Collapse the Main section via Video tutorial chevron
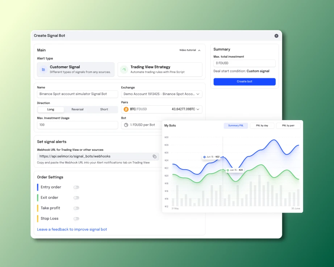Screen dimensions: 334x267 coord(199,50)
